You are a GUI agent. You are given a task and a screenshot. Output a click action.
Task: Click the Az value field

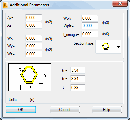click(x=34, y=25)
